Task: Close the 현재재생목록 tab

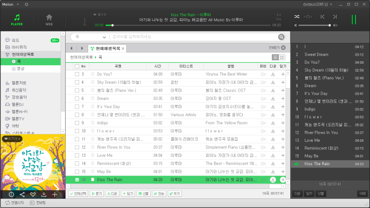Action: [123, 49]
